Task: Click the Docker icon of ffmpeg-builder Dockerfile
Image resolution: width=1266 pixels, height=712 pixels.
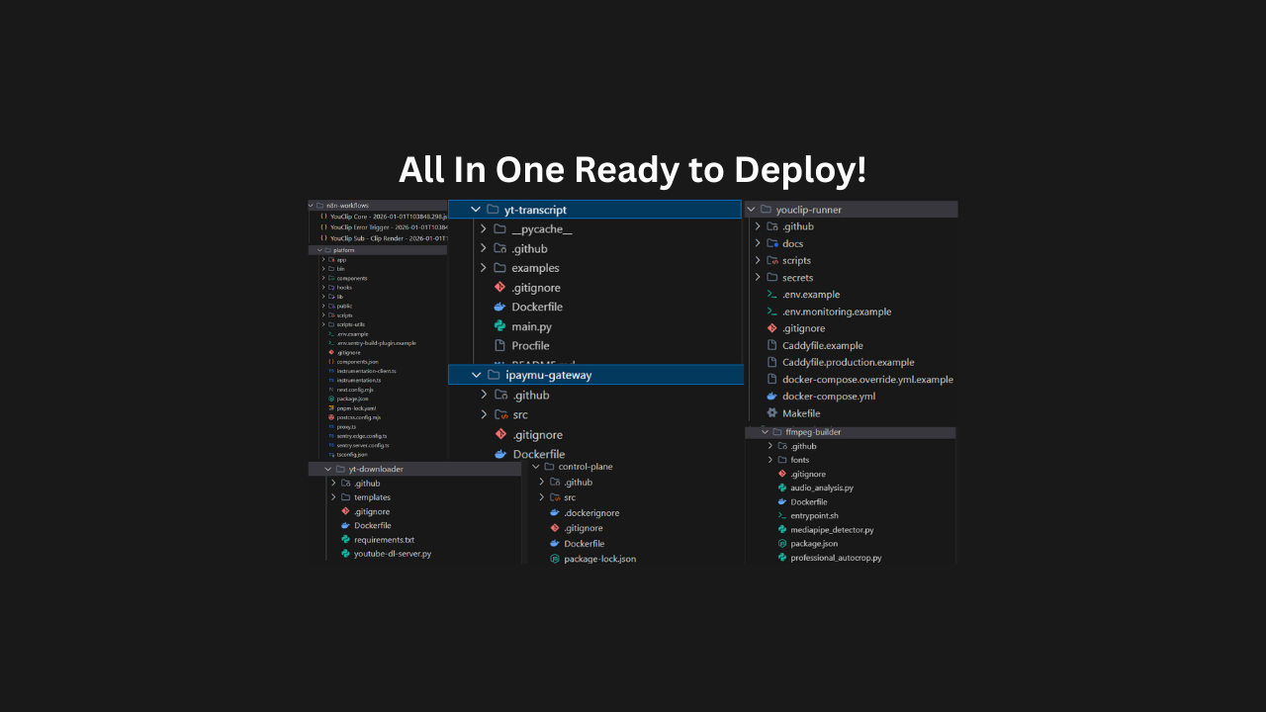Action: click(x=782, y=501)
